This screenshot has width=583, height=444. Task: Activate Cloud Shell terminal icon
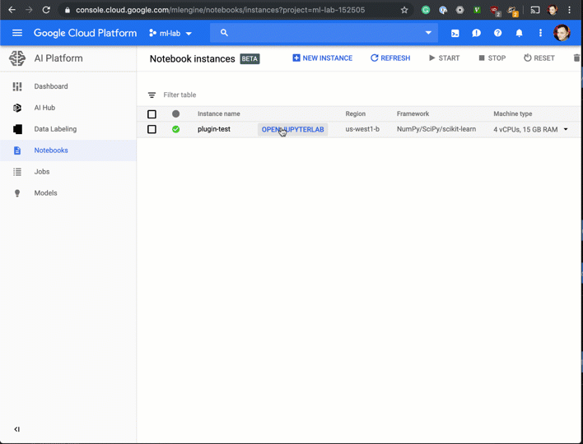(x=455, y=33)
